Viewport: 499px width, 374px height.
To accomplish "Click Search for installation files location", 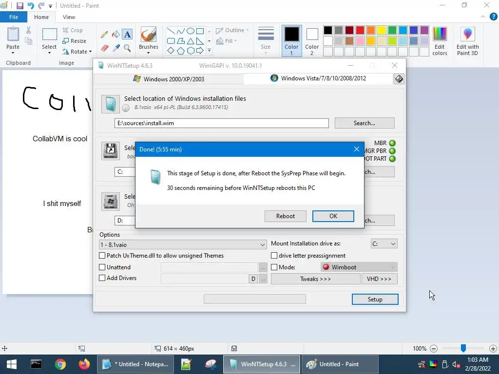I will coord(365,123).
